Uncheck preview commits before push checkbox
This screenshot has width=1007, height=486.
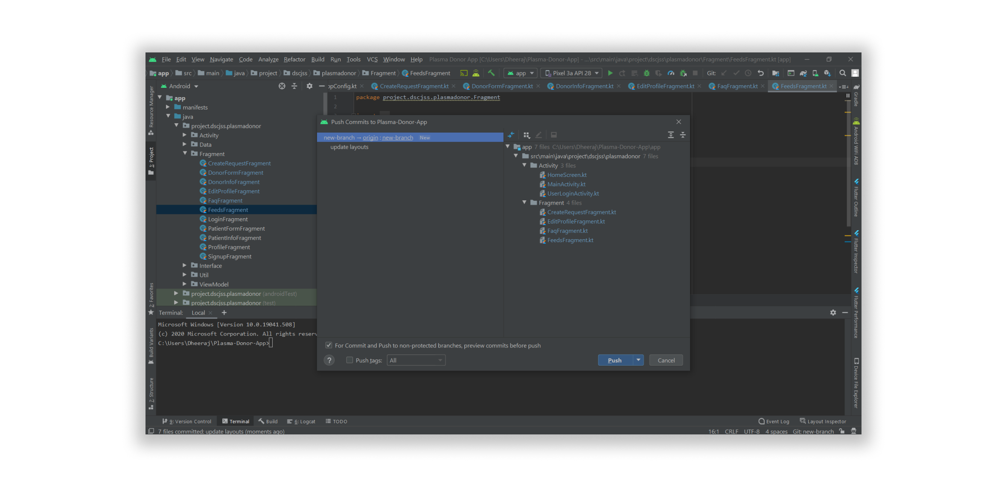[x=329, y=345]
